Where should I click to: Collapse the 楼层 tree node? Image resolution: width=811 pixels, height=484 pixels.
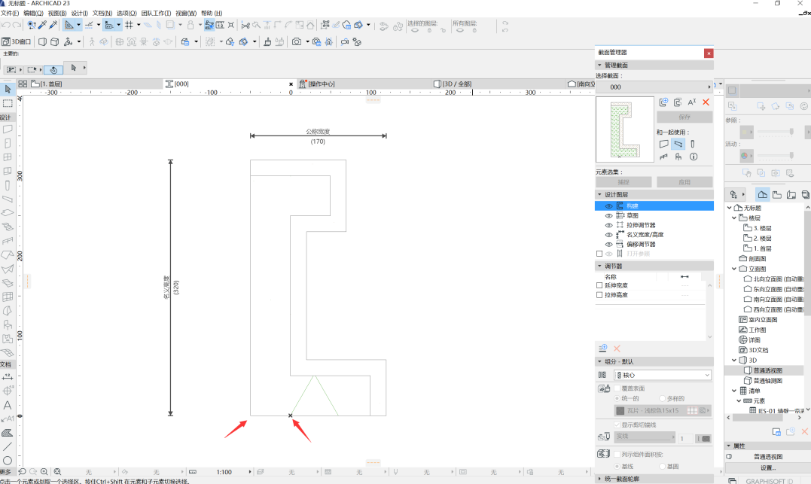[x=734, y=218]
